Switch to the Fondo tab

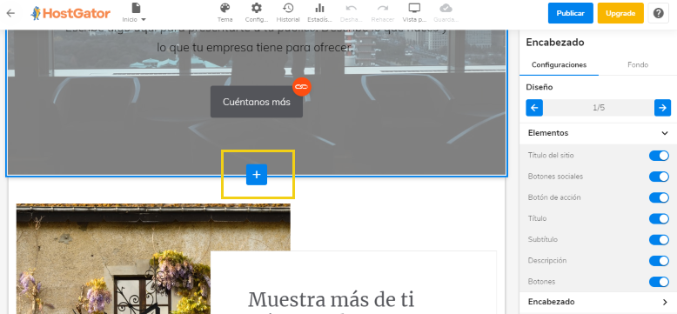pyautogui.click(x=638, y=64)
